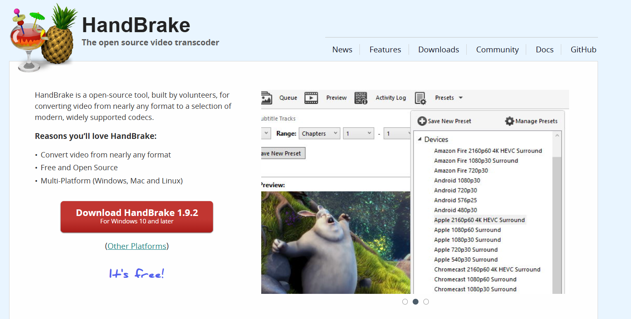Open the Docs page
This screenshot has width=631, height=319.
click(545, 49)
